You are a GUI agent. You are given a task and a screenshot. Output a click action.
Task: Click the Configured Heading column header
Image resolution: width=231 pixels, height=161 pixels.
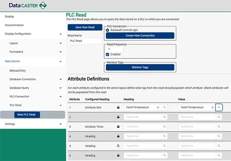pyautogui.click(x=97, y=99)
